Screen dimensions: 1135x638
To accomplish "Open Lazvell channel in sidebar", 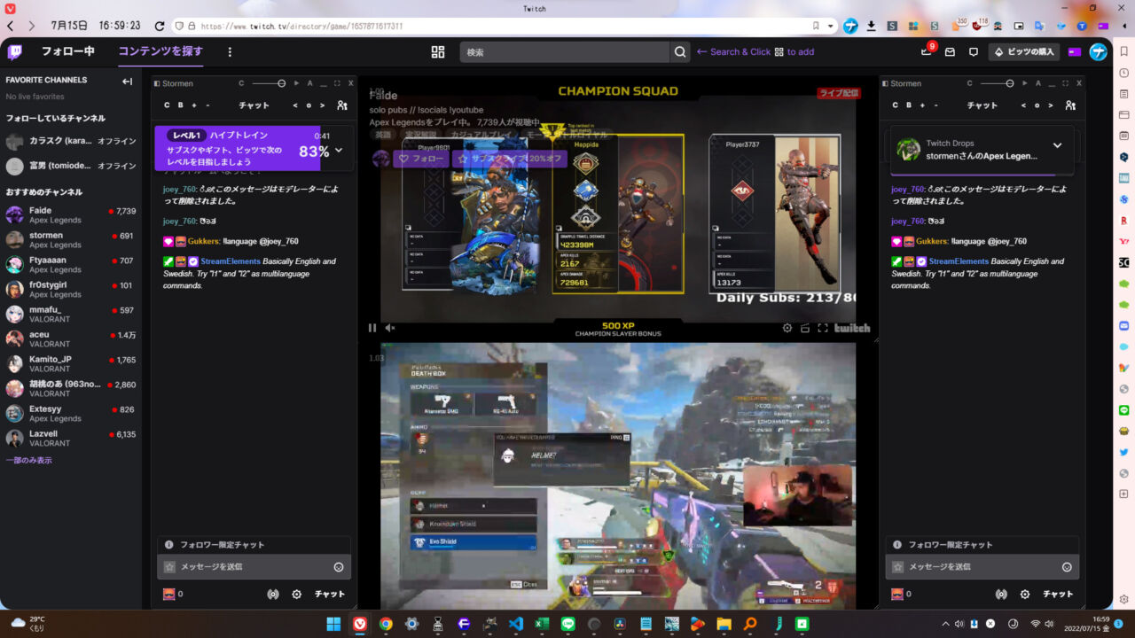I will (x=71, y=439).
